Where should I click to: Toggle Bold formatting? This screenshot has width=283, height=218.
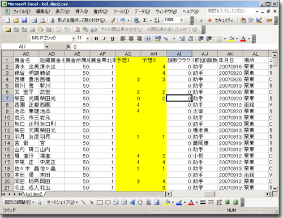pyautogui.click(x=96, y=39)
